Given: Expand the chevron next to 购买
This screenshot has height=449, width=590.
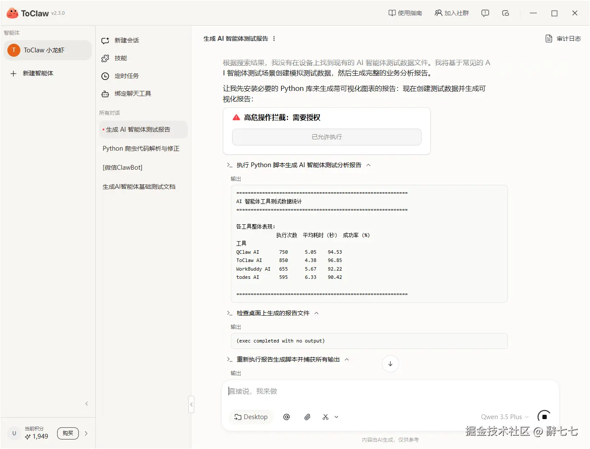Looking at the screenshot, I should (86, 433).
